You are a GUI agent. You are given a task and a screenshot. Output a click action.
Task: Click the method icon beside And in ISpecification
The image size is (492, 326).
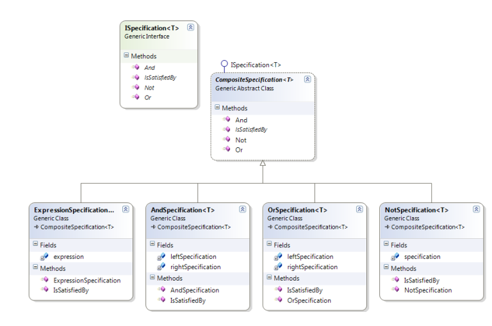(x=135, y=67)
